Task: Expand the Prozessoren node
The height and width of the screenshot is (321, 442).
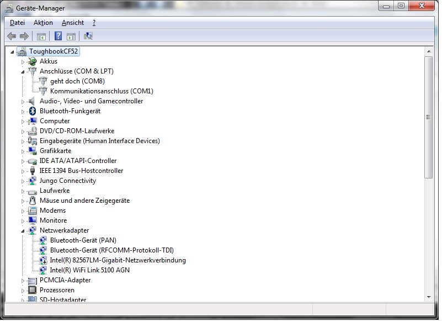Action: (23, 291)
